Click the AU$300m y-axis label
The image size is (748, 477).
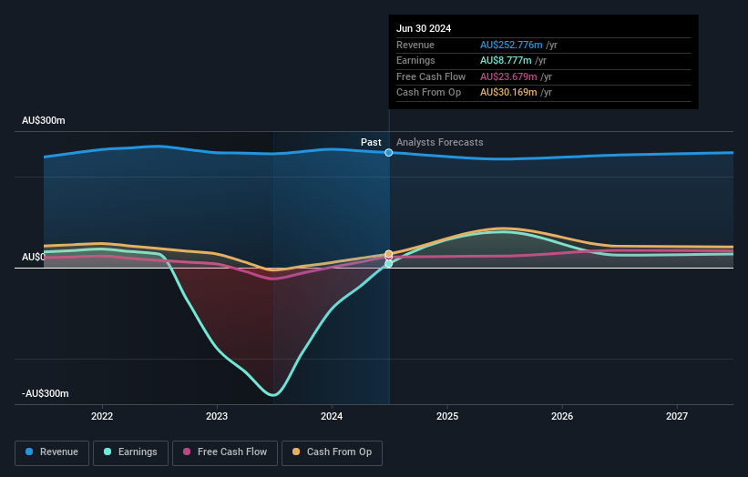point(44,120)
